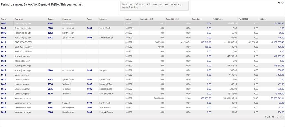Click the 119 618.33 period deviation value

tap(206, 42)
